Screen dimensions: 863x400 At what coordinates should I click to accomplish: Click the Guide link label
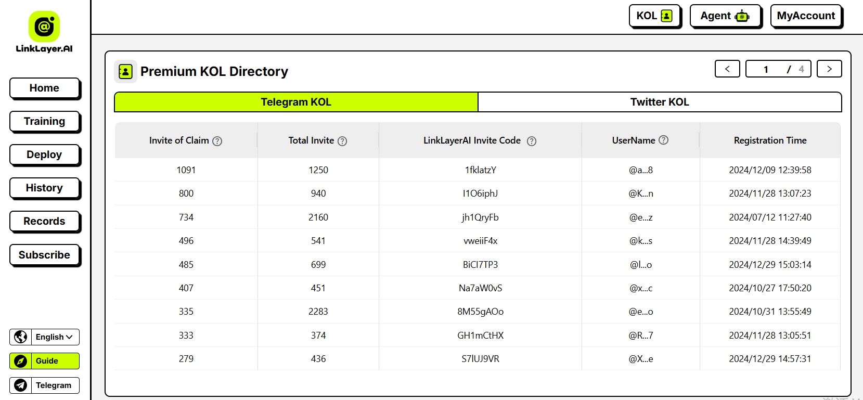(47, 361)
